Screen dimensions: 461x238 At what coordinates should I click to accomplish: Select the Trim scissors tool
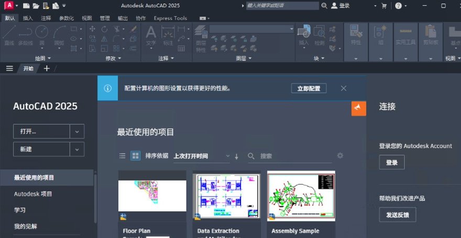tap(117, 29)
